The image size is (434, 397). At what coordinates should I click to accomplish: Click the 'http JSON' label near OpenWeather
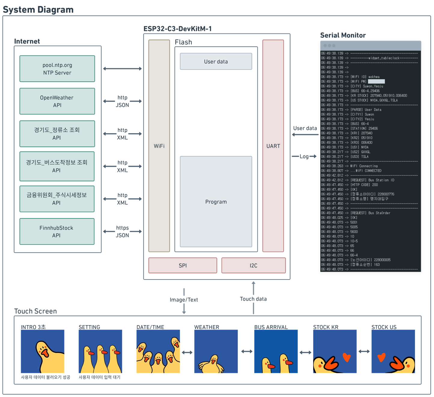click(x=122, y=101)
